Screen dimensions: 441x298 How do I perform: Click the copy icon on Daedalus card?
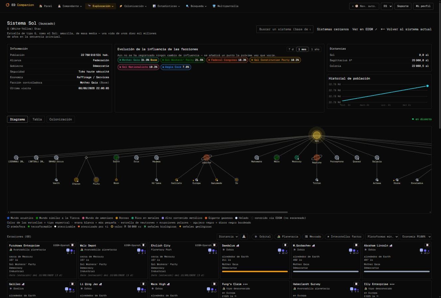[285, 245]
